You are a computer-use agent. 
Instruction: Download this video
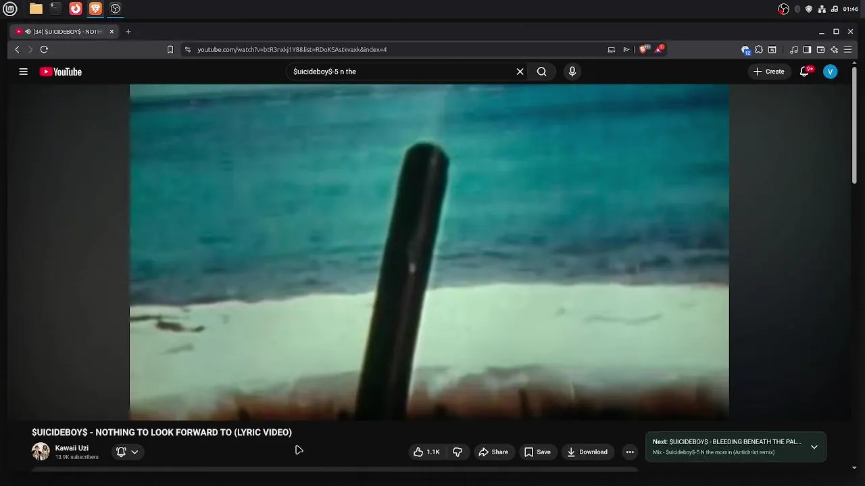pos(587,452)
